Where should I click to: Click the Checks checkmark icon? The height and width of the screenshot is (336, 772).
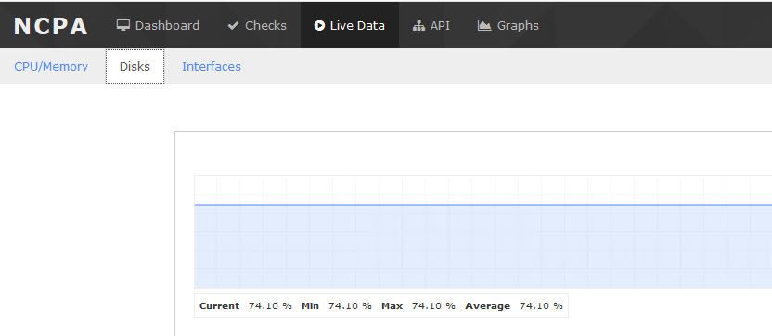(x=234, y=26)
